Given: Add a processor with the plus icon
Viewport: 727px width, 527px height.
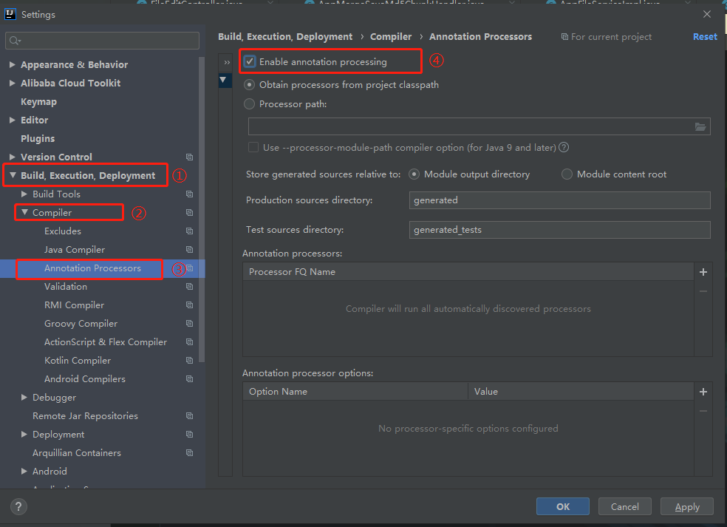Looking at the screenshot, I should click(x=703, y=272).
